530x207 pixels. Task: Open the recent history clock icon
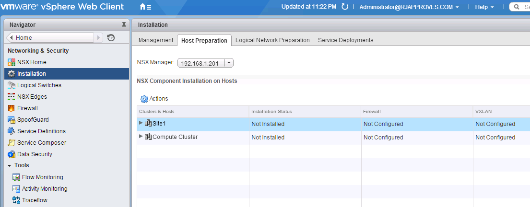tap(111, 37)
